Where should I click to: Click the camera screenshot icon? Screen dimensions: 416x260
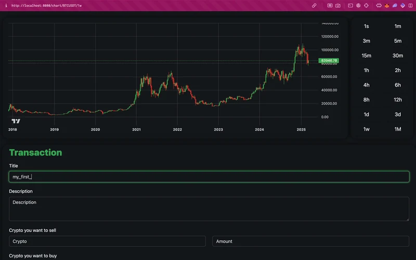pyautogui.click(x=337, y=6)
